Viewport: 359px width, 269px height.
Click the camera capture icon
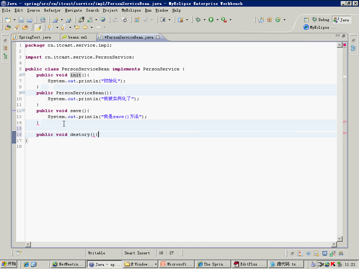point(163,20)
